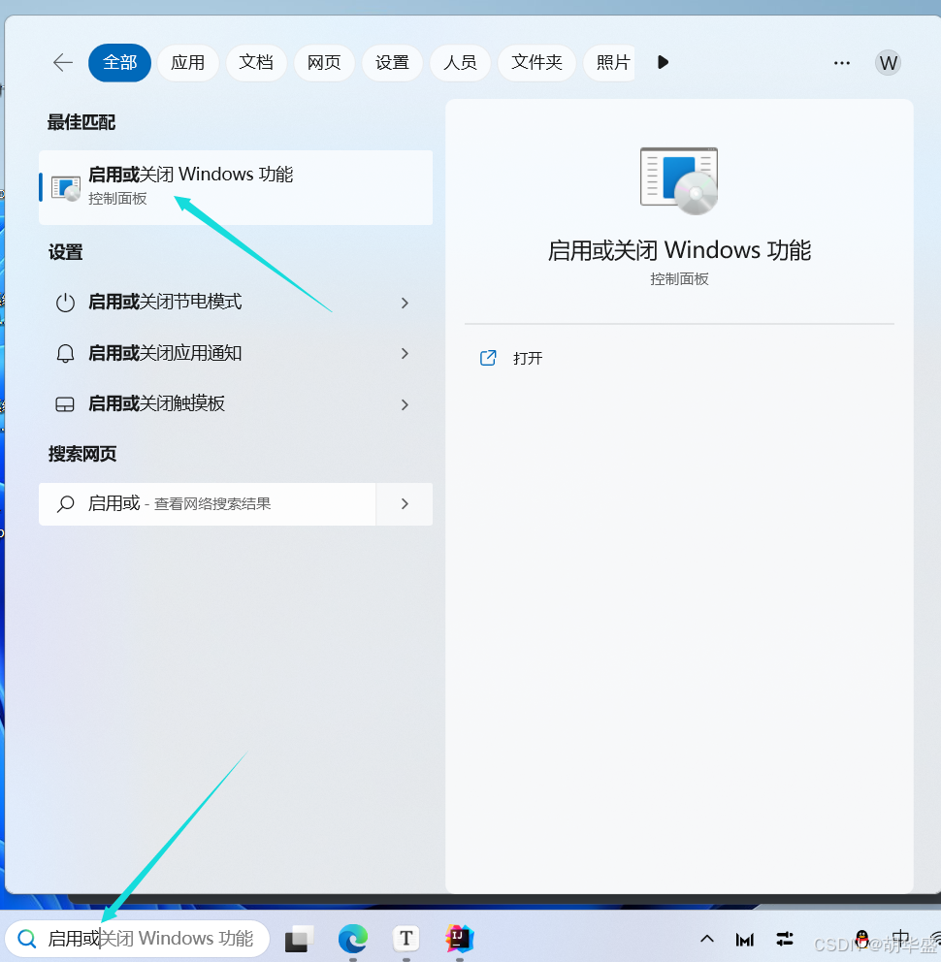Click the magnifier icon in web result
Image resolution: width=941 pixels, height=962 pixels.
[65, 504]
